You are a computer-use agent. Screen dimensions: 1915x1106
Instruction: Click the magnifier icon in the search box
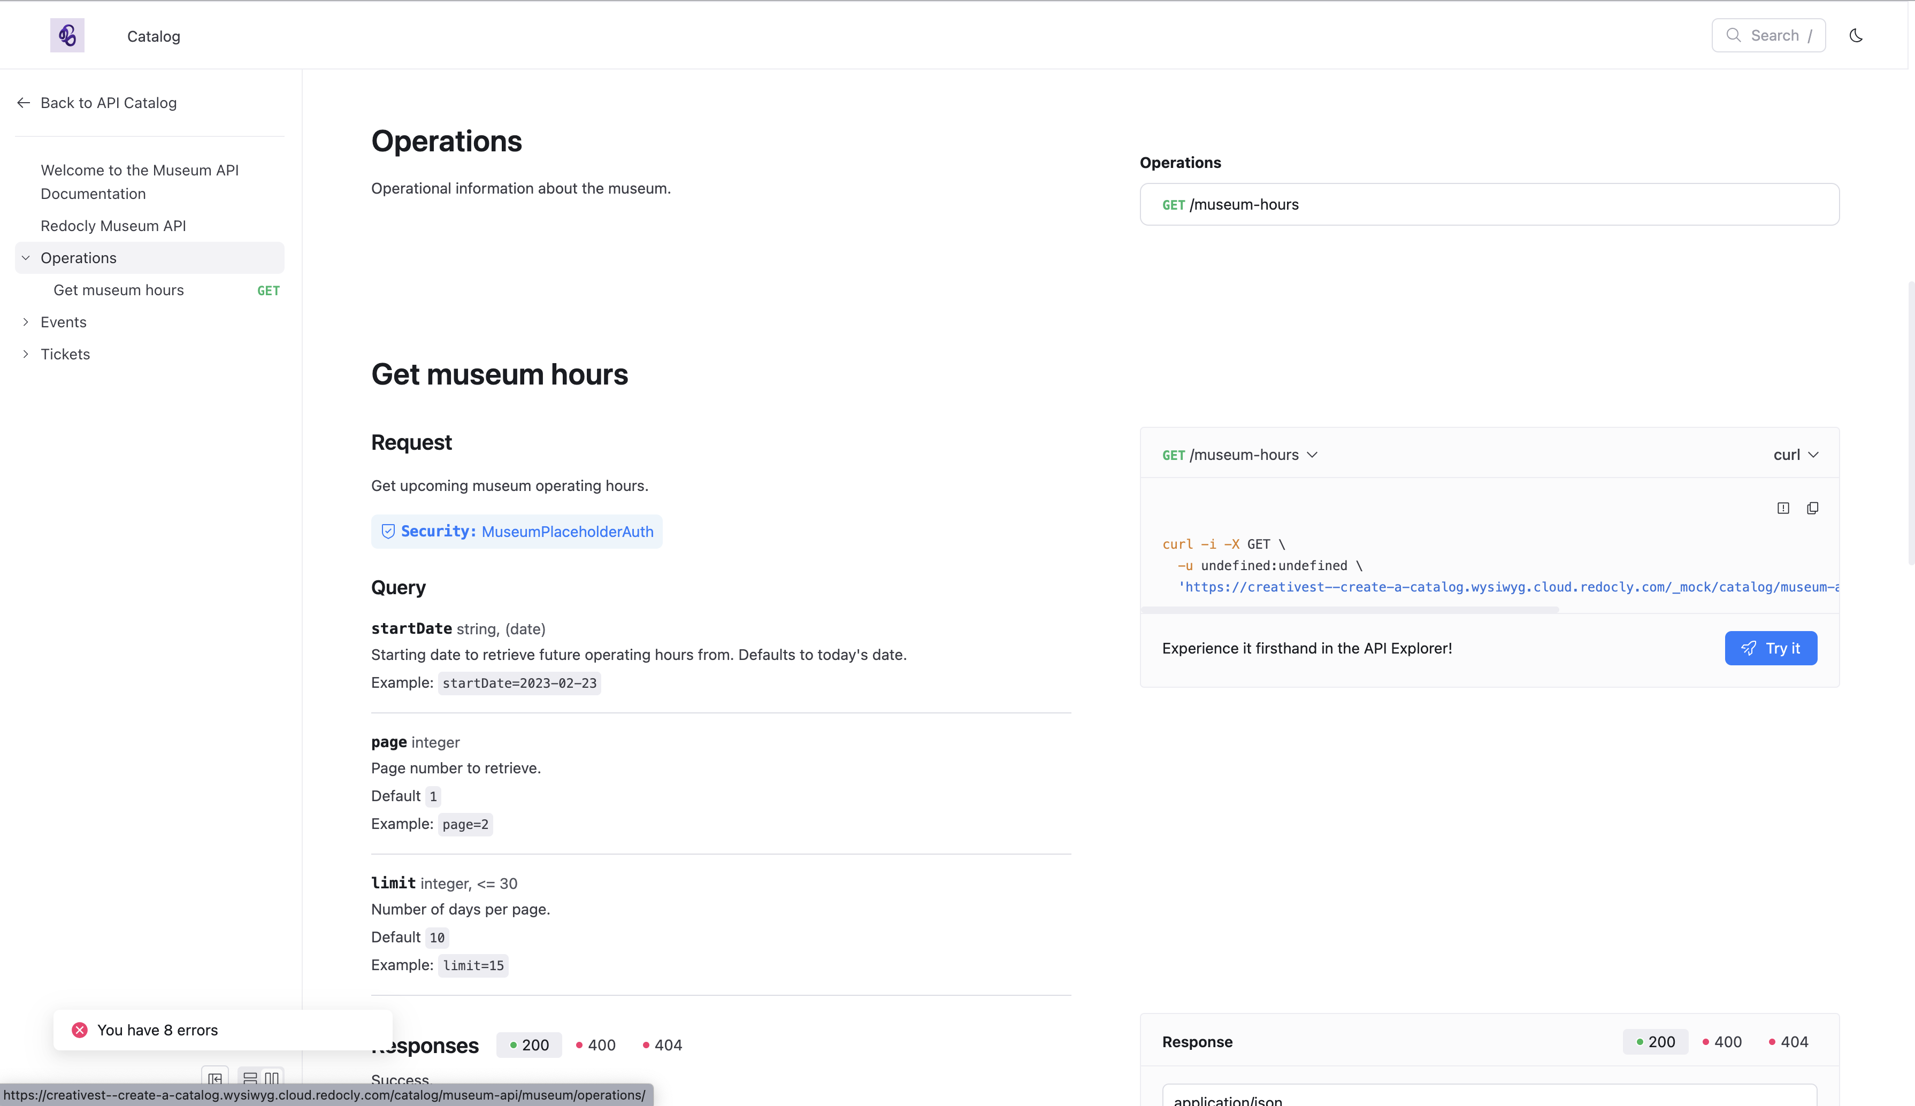1734,36
